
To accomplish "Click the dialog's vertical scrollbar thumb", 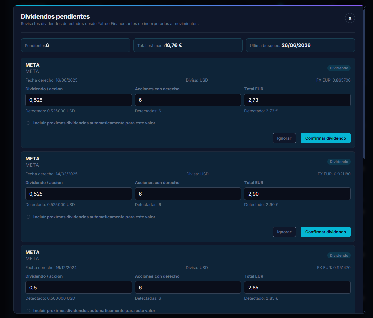I will tap(364, 84).
